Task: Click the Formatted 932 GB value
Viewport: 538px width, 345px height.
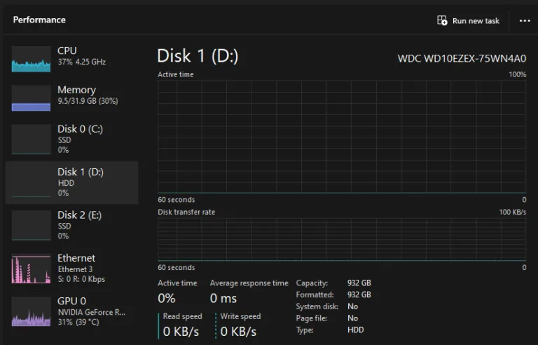Action: tap(359, 295)
